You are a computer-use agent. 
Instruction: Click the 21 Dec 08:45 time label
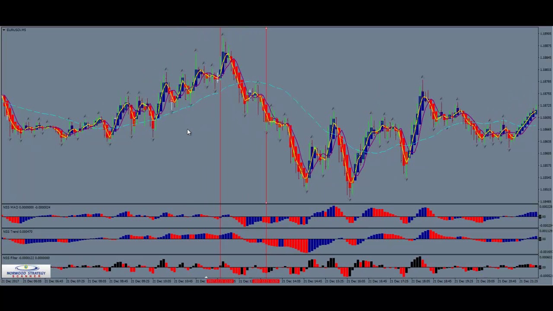tap(118, 281)
